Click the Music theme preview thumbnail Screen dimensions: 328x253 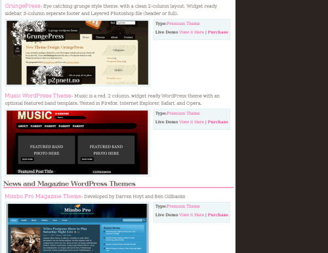(77, 142)
